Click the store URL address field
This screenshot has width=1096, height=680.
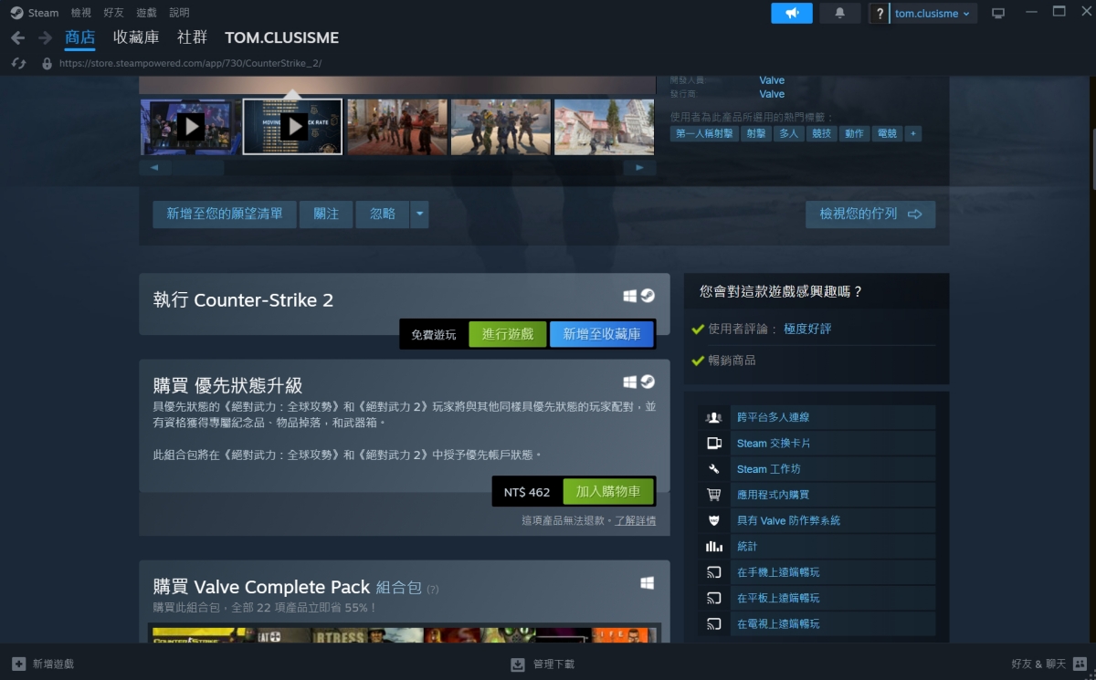pos(190,64)
